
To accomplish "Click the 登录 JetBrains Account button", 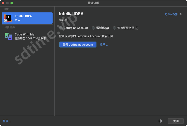I will click(78, 45).
